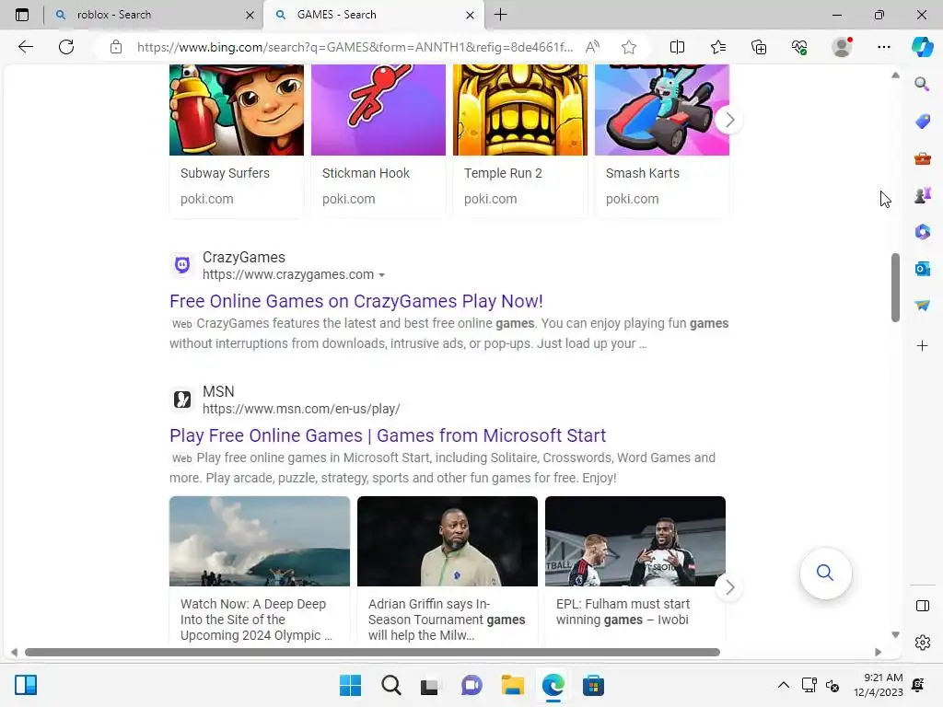Show hidden system tray icons
943x707 pixels.
783,685
